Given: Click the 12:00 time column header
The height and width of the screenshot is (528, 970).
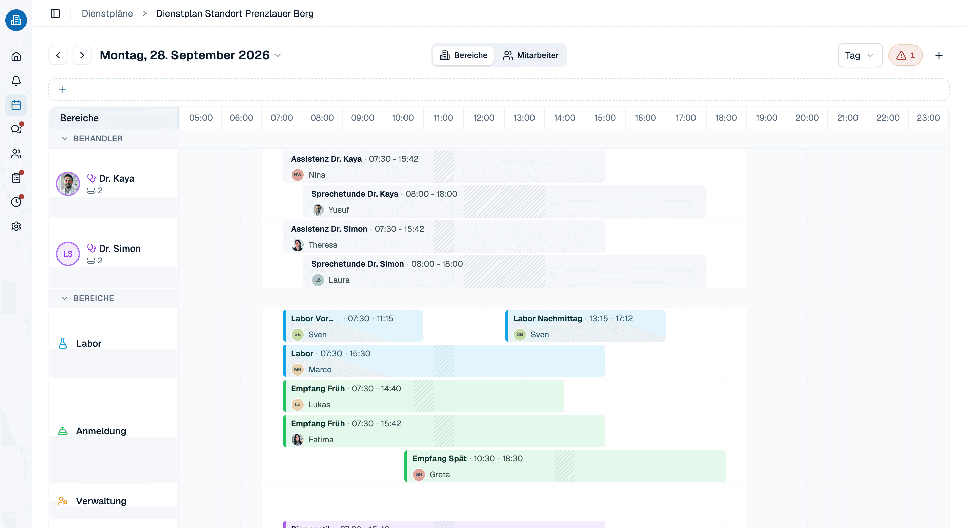Looking at the screenshot, I should (x=484, y=118).
